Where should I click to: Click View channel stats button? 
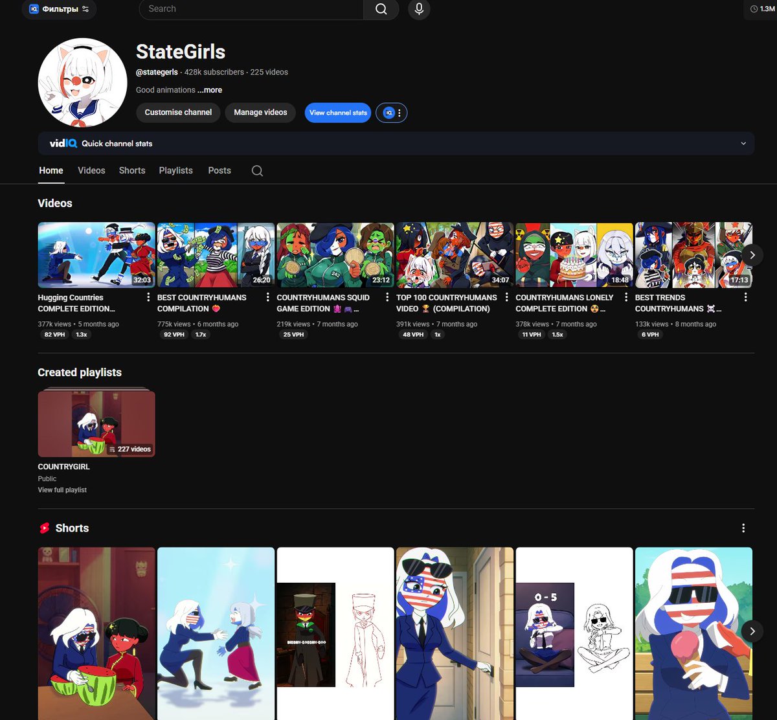pos(338,113)
